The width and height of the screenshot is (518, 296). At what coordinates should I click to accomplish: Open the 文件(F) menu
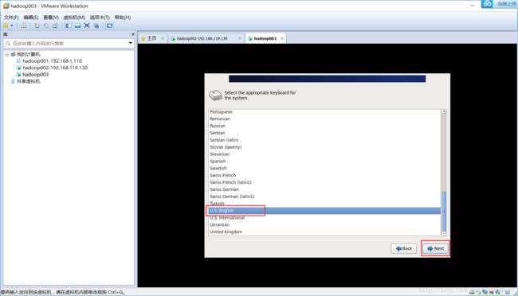(x=11, y=18)
